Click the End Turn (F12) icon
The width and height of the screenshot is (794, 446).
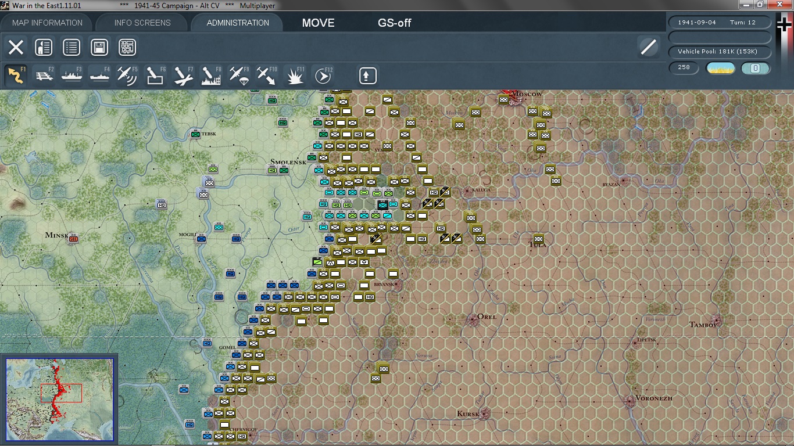click(x=323, y=76)
